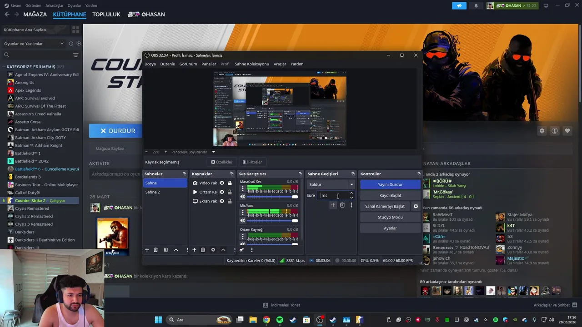Open the Araçlar menu in OBS

coord(280,64)
